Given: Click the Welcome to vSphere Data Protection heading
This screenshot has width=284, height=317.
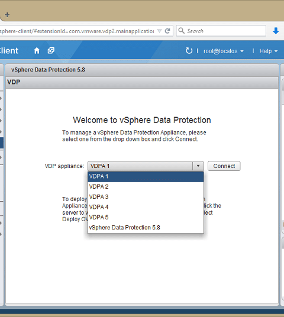Looking at the screenshot, I should pyautogui.click(x=142, y=120).
